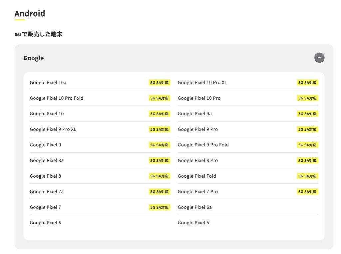
Task: Select the Google Pixel 7 entry
Action: pyautogui.click(x=45, y=207)
